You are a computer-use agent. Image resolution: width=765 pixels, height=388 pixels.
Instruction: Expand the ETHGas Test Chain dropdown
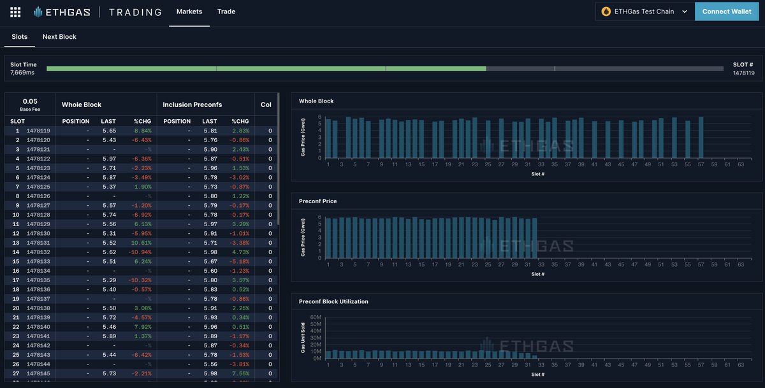click(684, 11)
